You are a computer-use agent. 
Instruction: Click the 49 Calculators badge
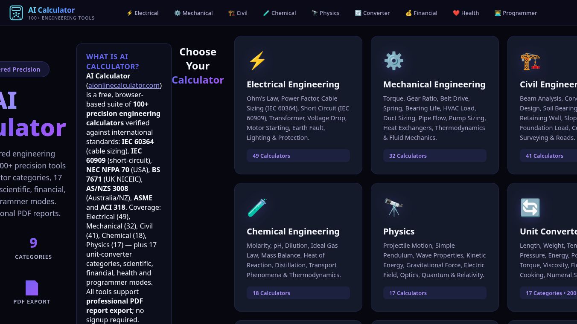coord(298,156)
